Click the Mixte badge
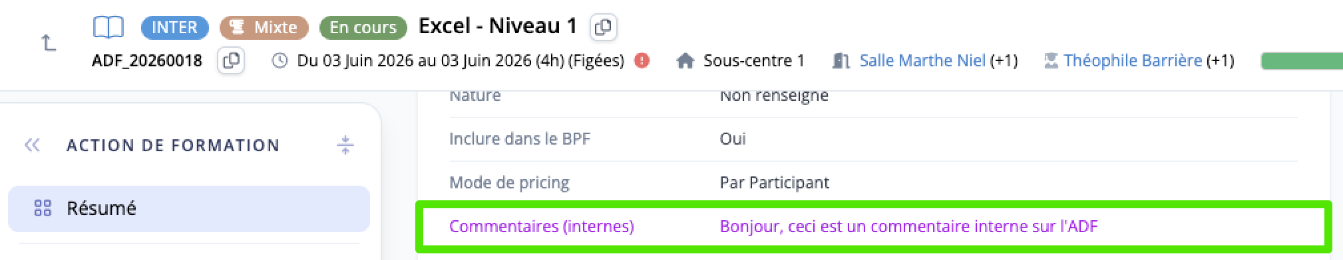1343x260 pixels. 264,27
